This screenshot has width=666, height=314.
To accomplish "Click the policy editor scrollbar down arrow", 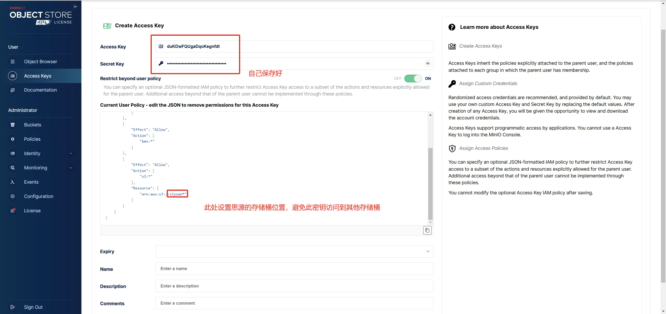I will click(431, 222).
